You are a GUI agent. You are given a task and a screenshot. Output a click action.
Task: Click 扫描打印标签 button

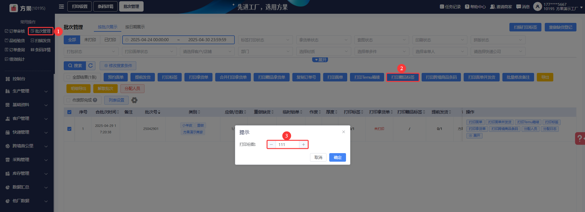[525, 27]
